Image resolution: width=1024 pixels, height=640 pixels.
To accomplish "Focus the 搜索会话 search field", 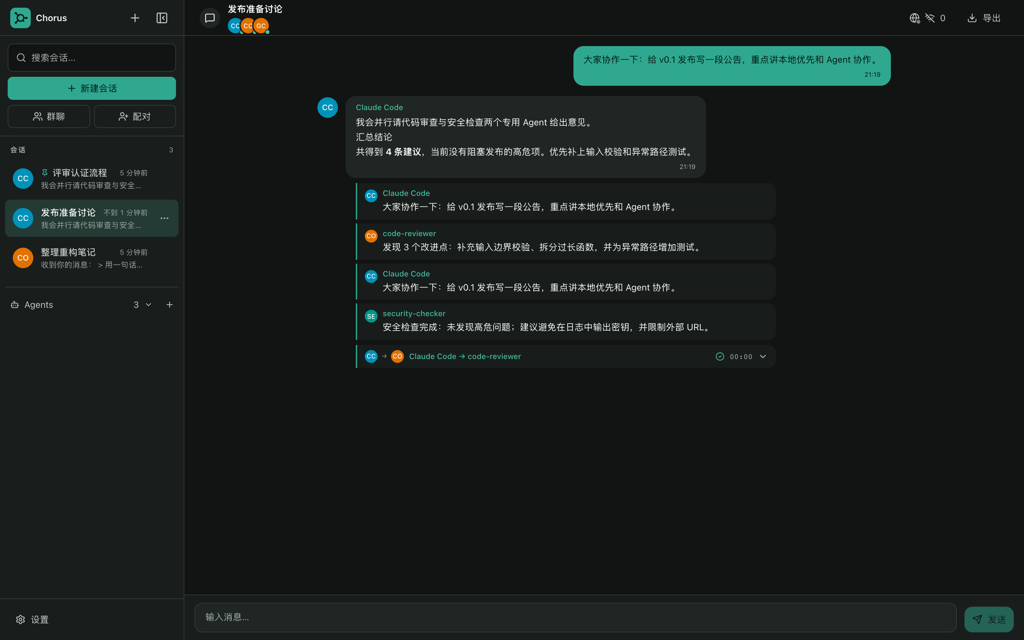I will coord(92,58).
